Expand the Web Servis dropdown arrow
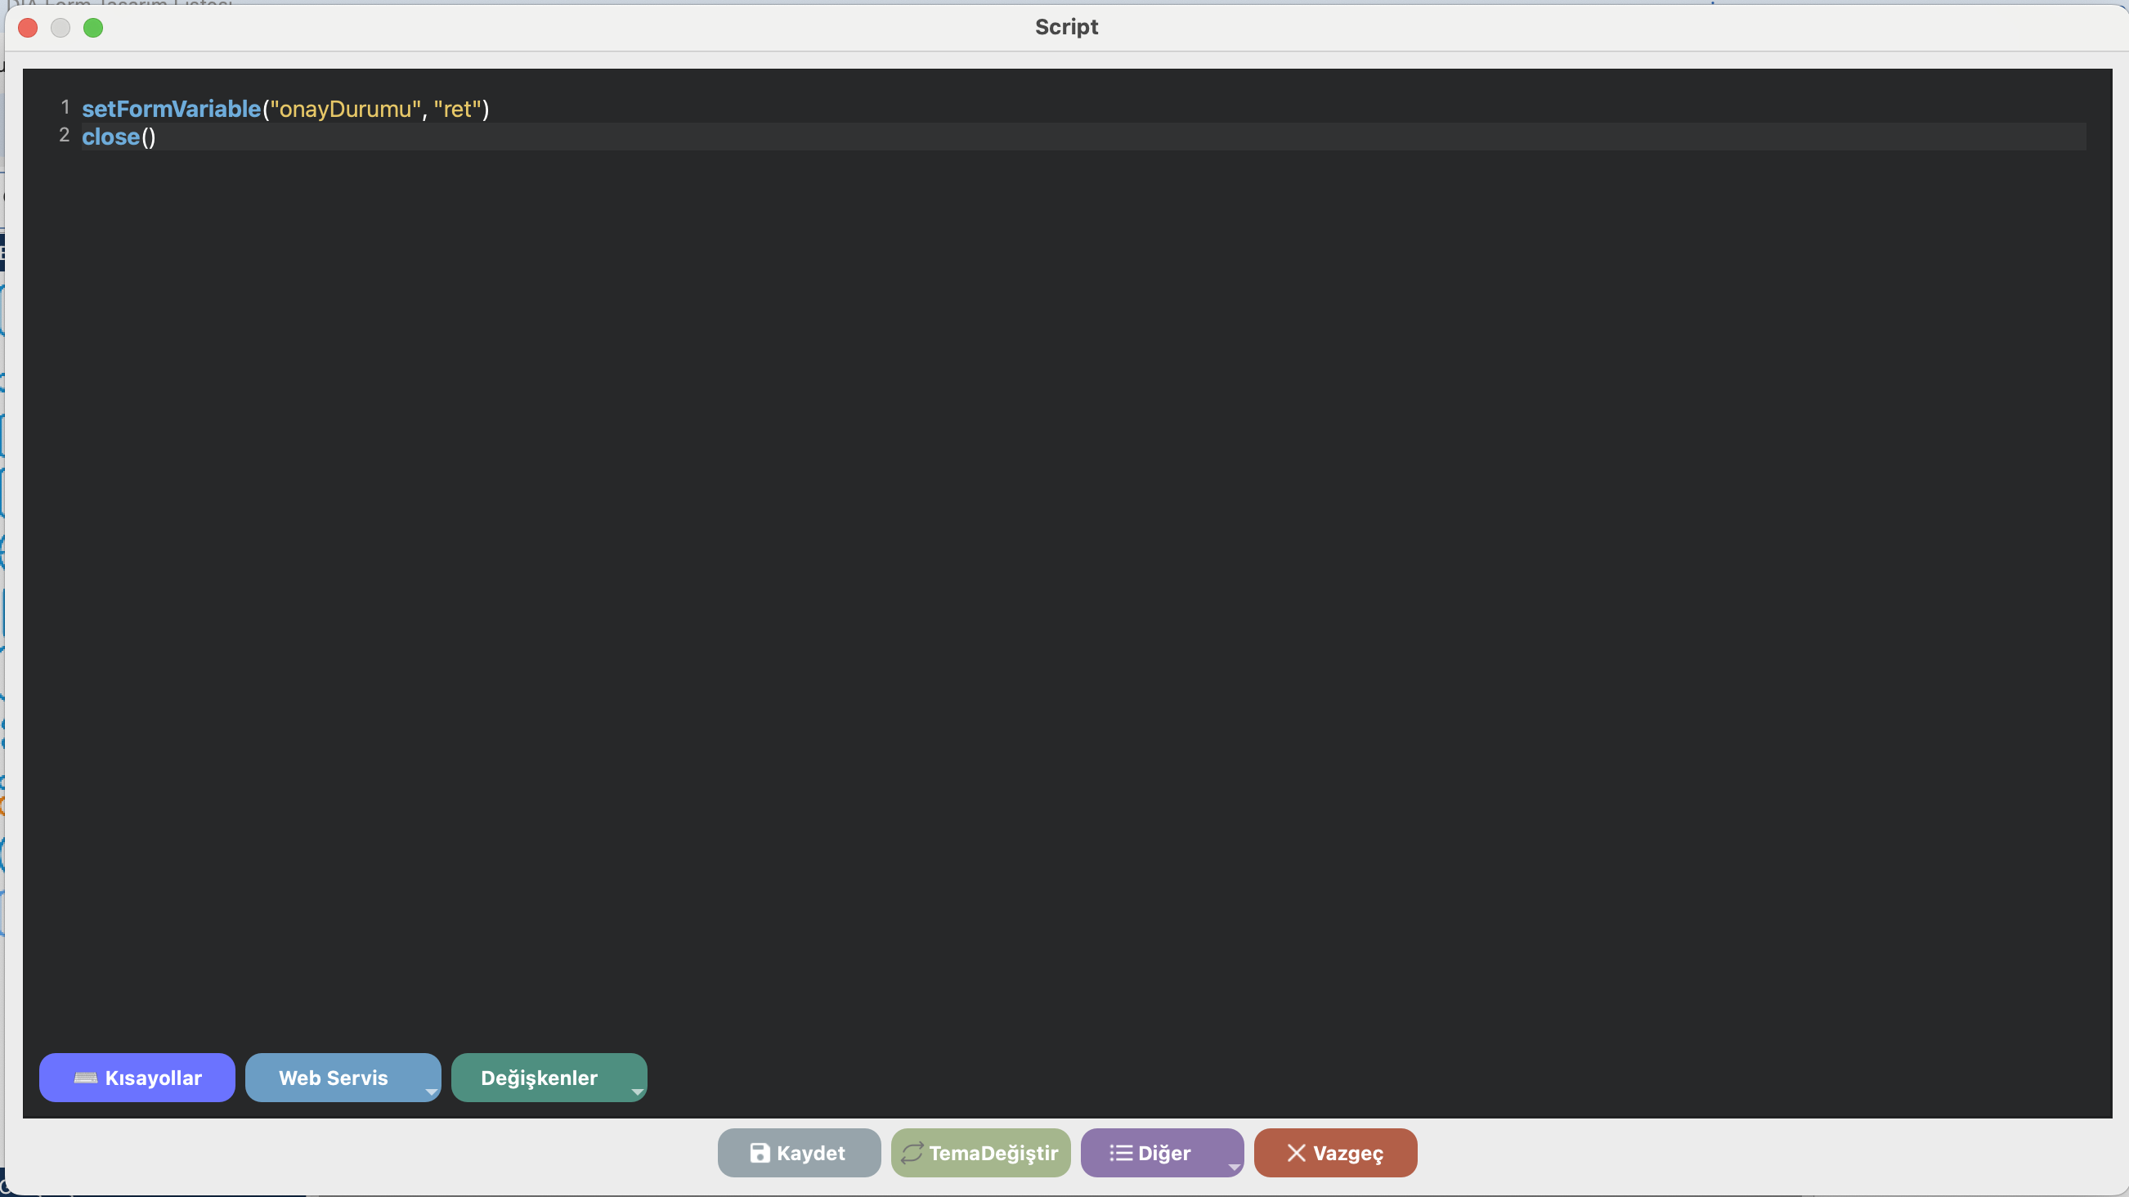Screen dimensions: 2129x1197 coord(431,1092)
